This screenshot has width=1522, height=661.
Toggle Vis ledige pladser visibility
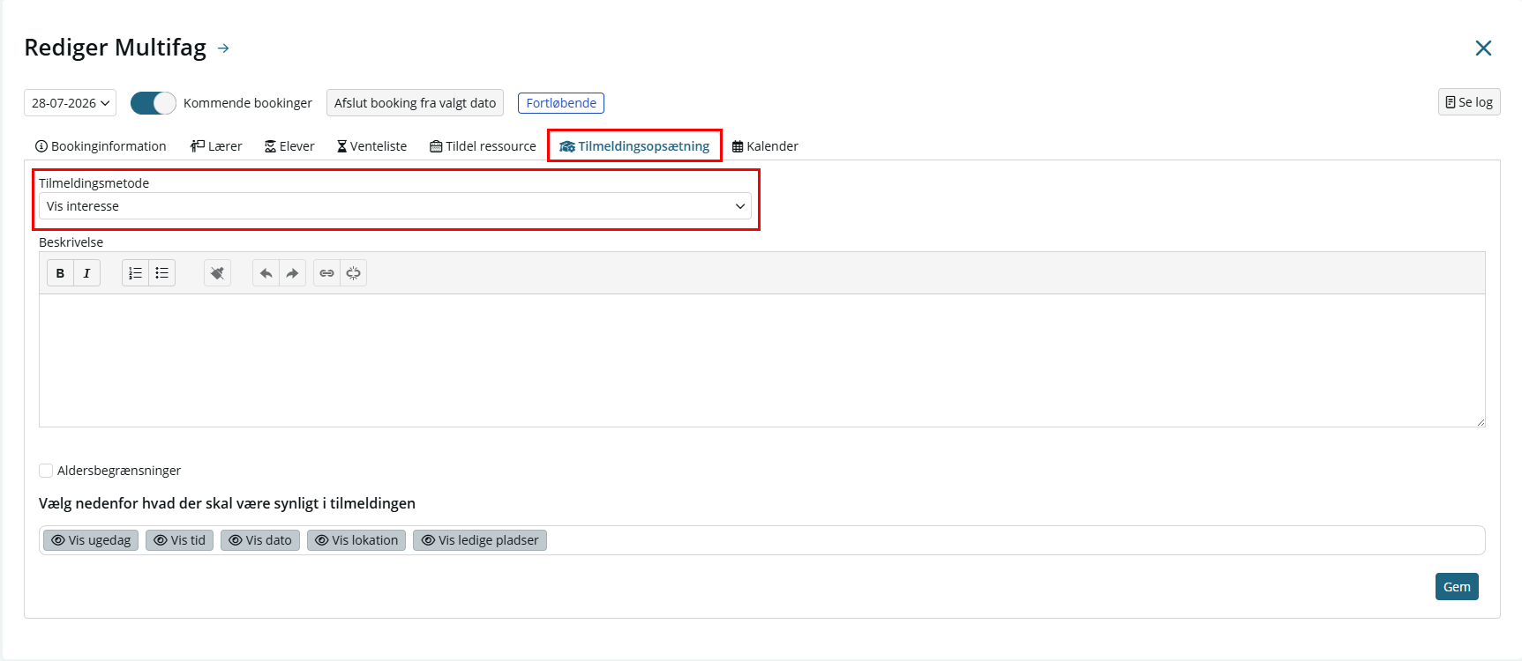(x=480, y=540)
